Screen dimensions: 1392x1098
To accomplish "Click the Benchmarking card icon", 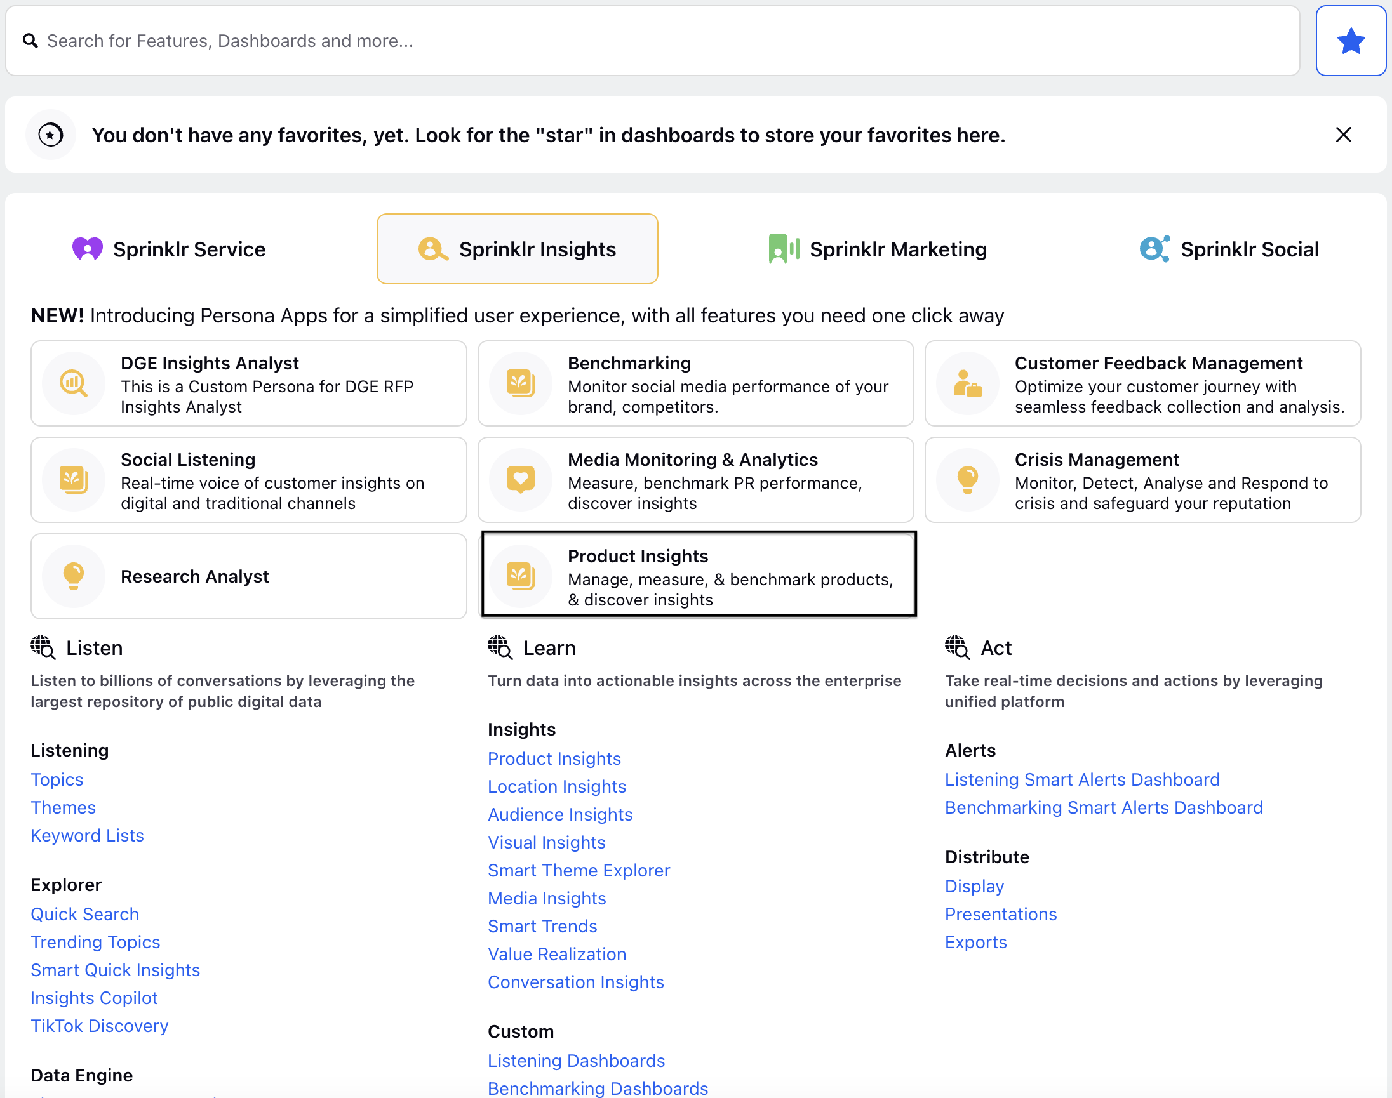I will click(521, 383).
